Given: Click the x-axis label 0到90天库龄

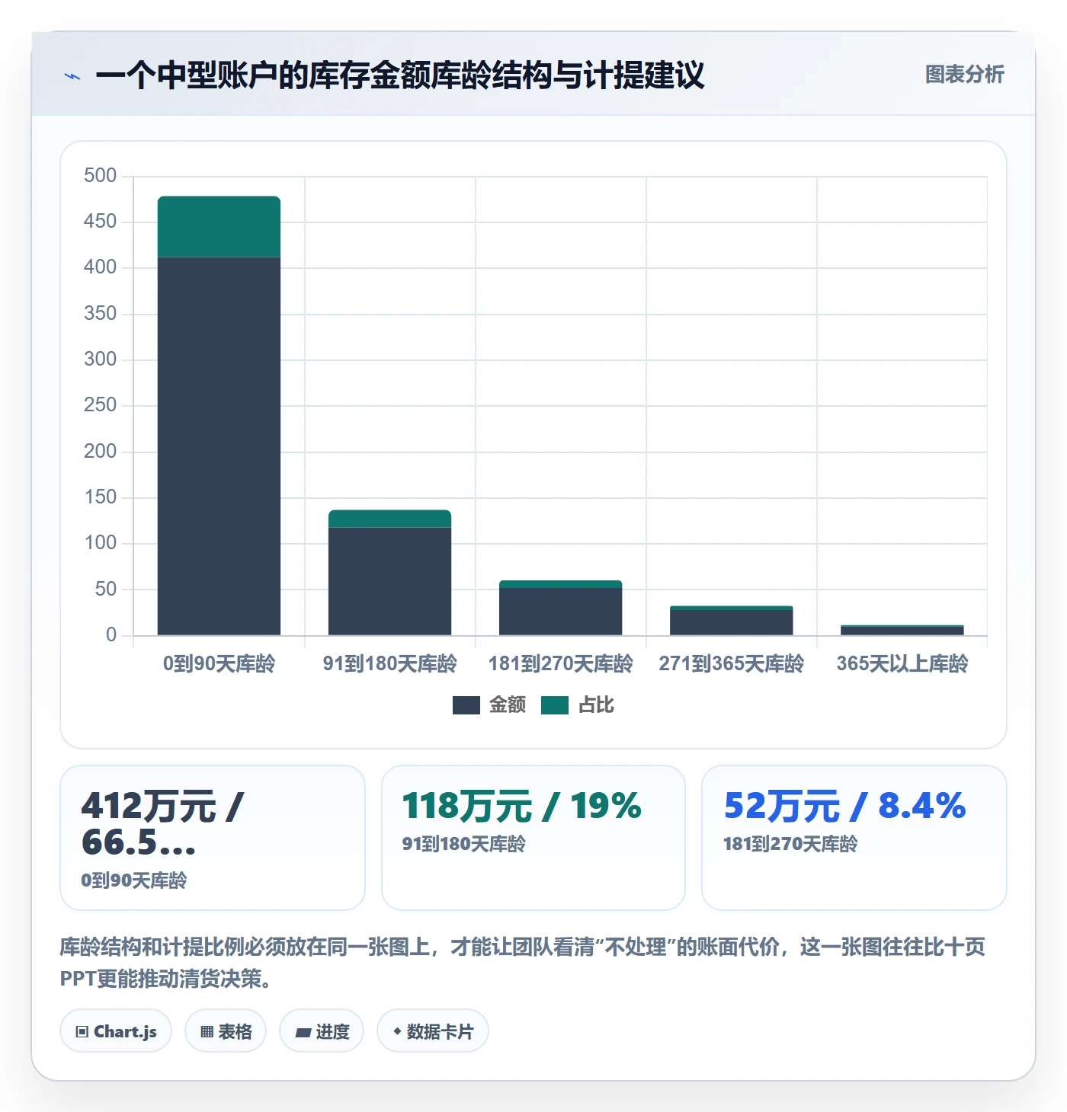Looking at the screenshot, I should point(219,663).
